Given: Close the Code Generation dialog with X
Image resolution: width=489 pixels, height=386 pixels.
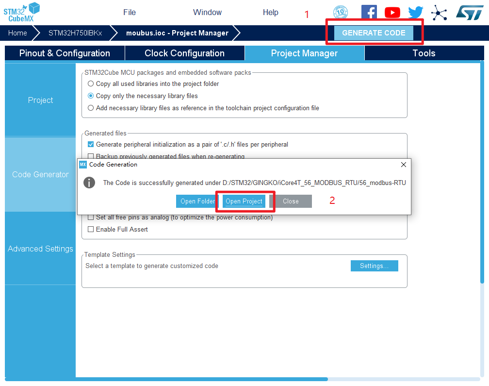Looking at the screenshot, I should (x=404, y=165).
